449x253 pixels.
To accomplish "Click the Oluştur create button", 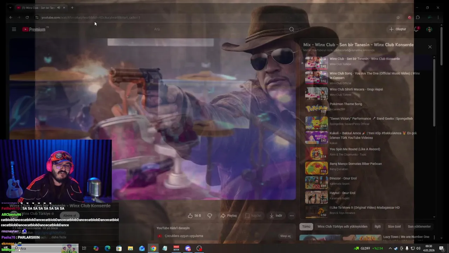I will pyautogui.click(x=398, y=29).
